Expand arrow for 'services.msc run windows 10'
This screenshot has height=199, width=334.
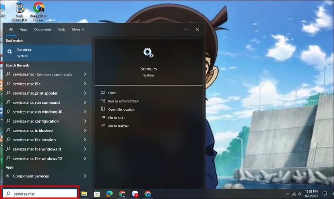click(85, 111)
